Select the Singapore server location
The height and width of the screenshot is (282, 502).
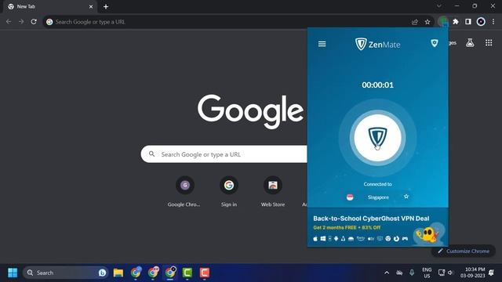tap(378, 197)
